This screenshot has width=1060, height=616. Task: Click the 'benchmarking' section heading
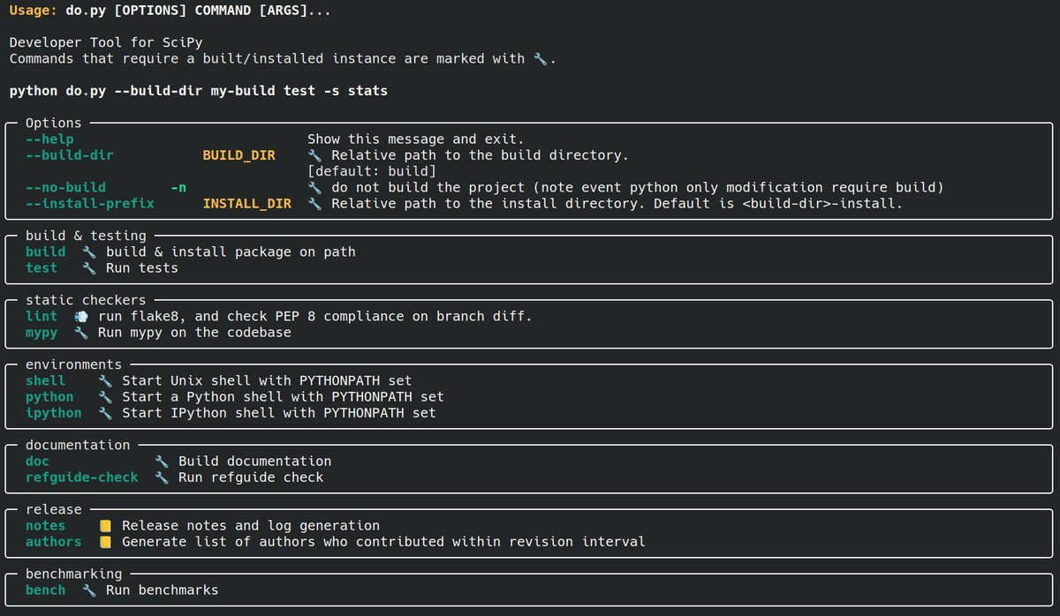[74, 575]
